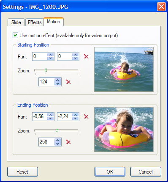This screenshot has width=168, height=182.
Task: Decrease Starting Position first pan value
Action: tap(51, 58)
